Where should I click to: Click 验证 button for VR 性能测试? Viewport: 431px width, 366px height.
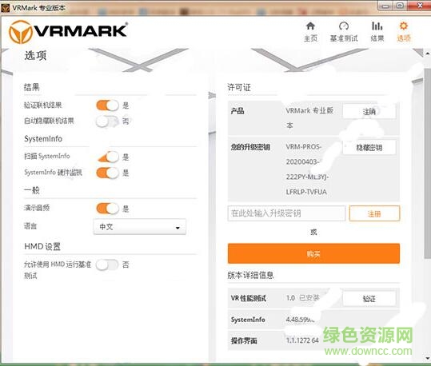coord(369,298)
